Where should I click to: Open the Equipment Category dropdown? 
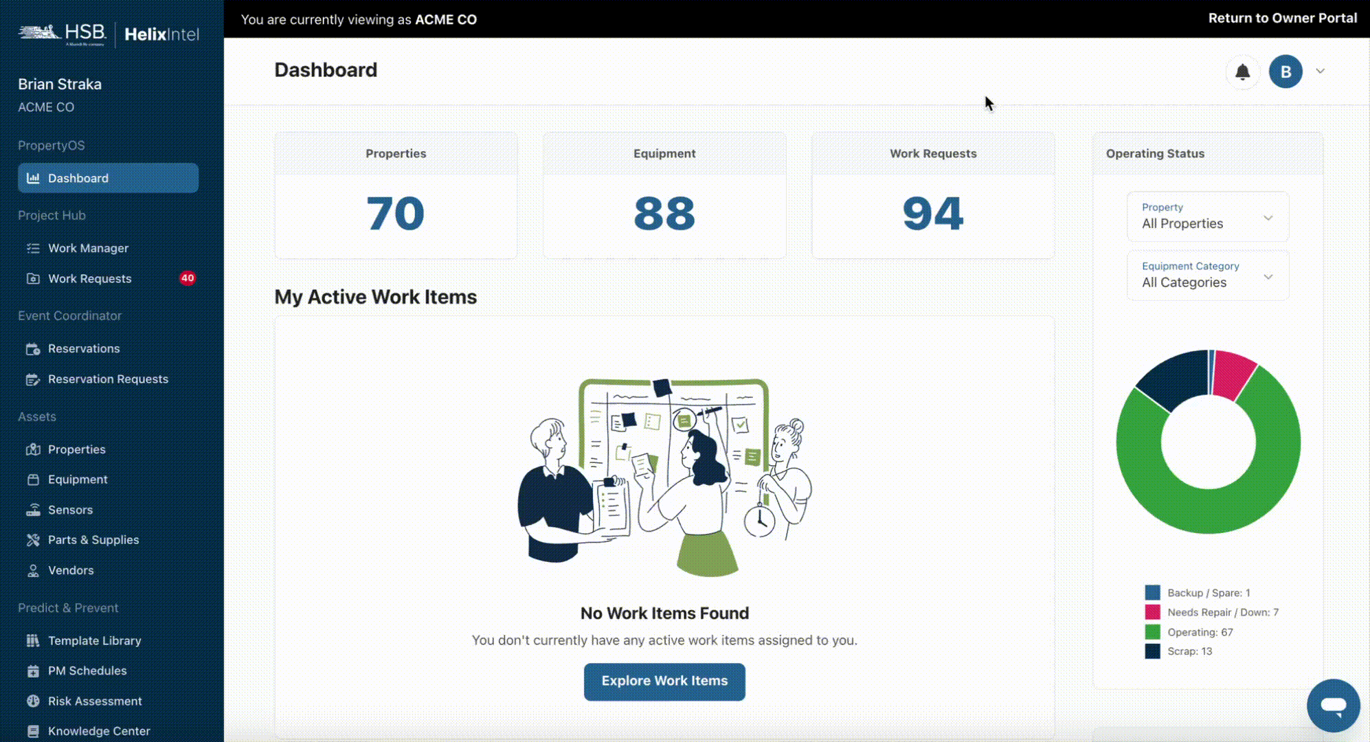[x=1208, y=276]
